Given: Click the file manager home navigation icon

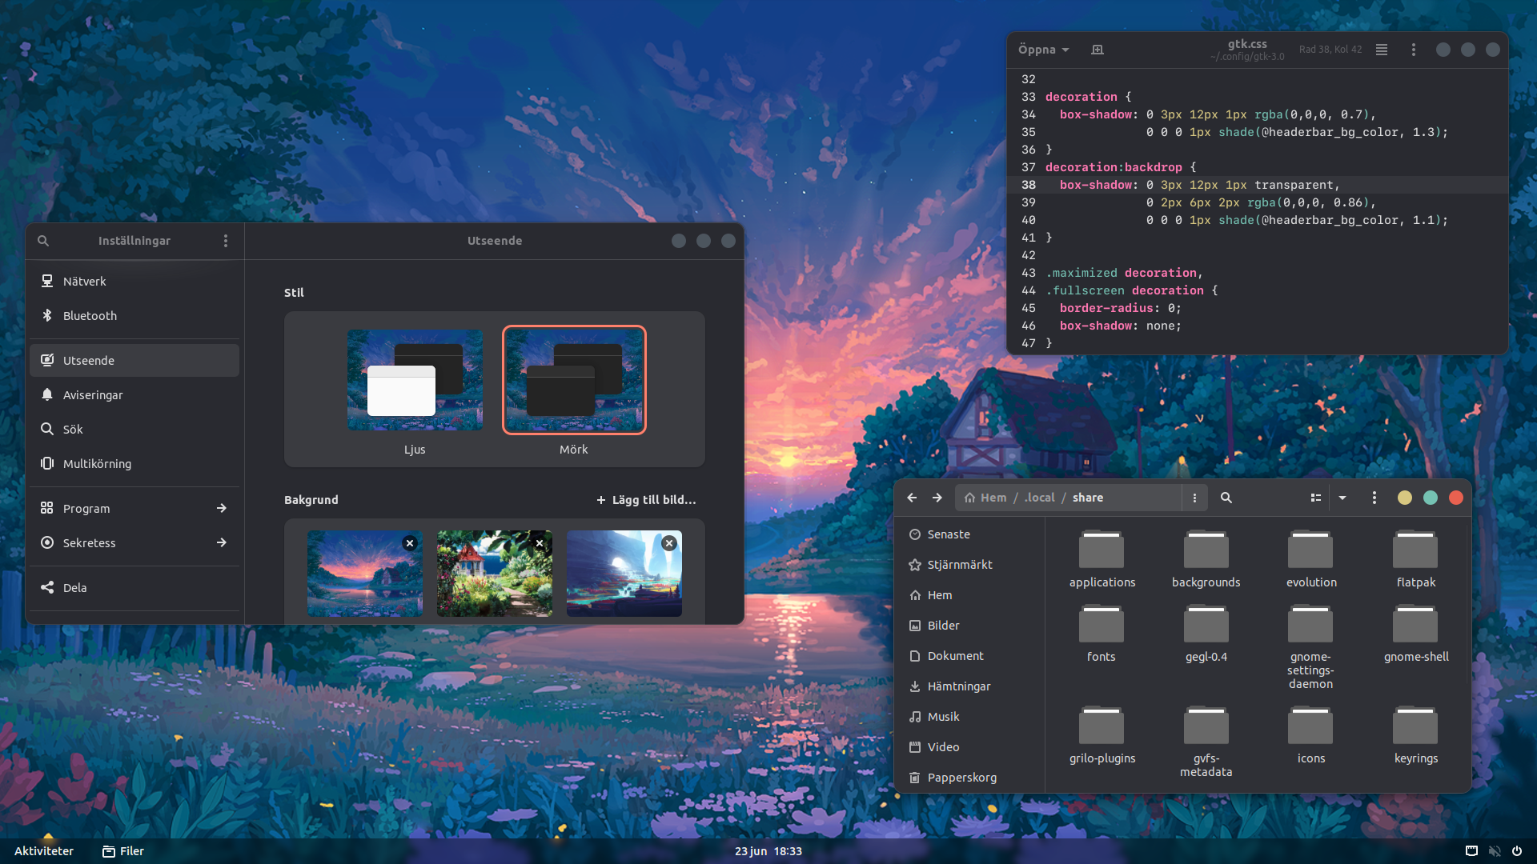Looking at the screenshot, I should pos(967,497).
